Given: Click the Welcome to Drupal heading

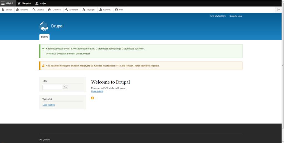Looking at the screenshot, I should (x=110, y=82).
